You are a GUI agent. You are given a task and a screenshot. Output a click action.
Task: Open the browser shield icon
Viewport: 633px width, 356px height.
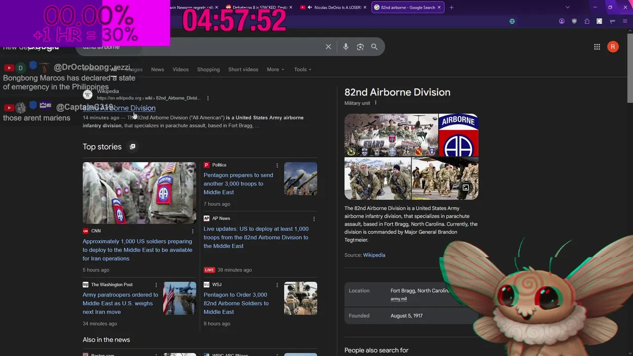[574, 21]
